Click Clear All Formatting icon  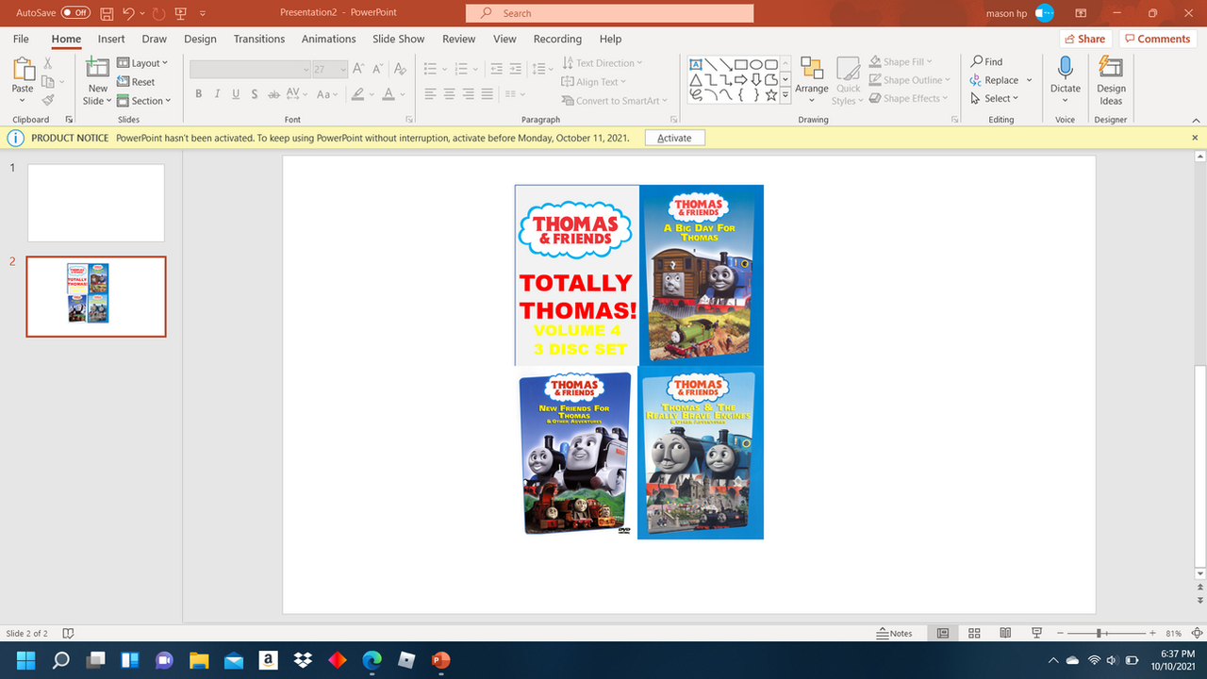[401, 69]
